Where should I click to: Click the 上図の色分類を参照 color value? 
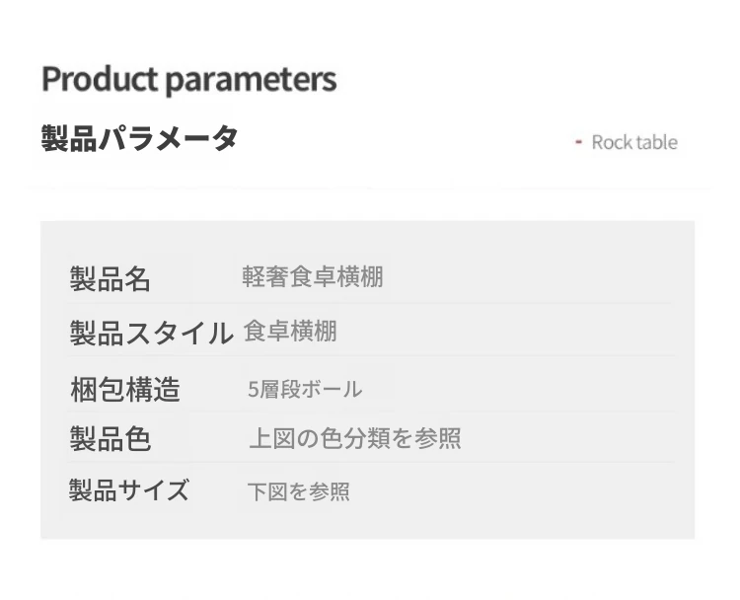tap(355, 438)
